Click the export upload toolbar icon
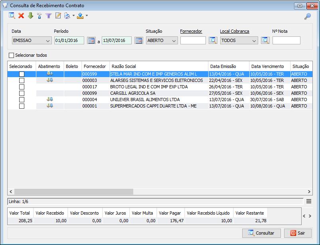 (81, 16)
